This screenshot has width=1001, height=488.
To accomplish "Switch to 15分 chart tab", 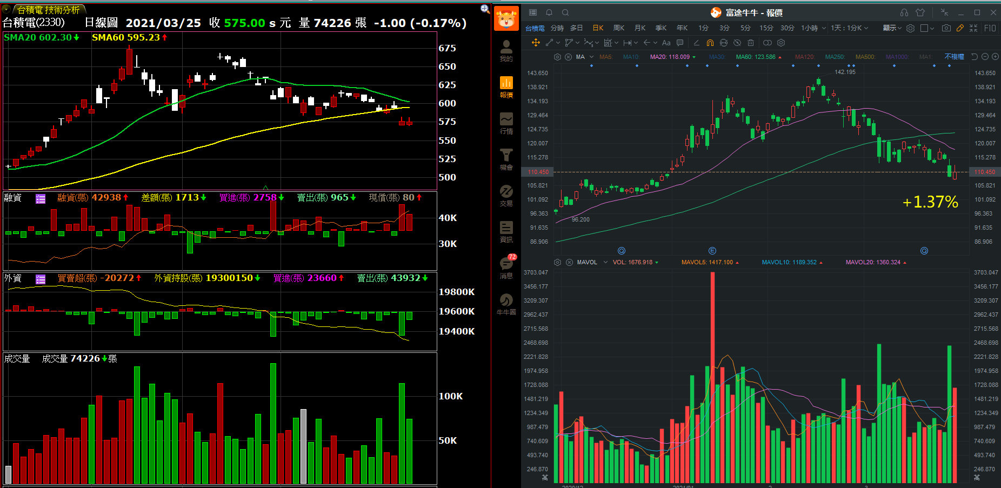I will (x=766, y=28).
